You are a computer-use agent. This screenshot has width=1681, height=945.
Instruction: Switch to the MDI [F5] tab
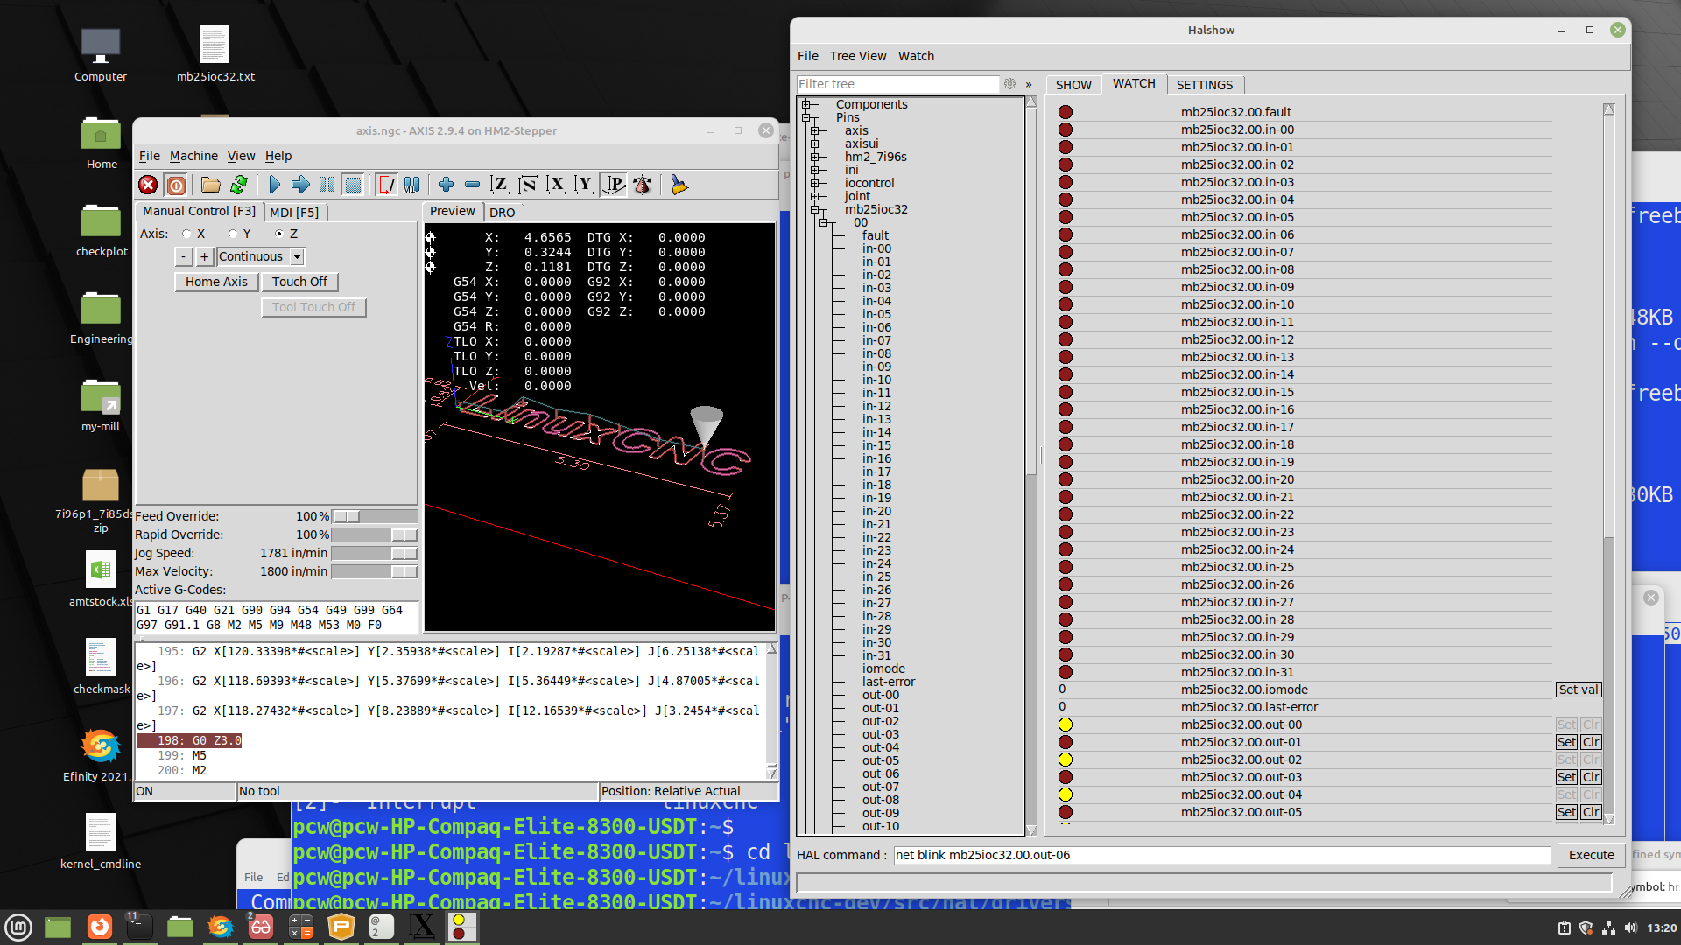click(294, 212)
